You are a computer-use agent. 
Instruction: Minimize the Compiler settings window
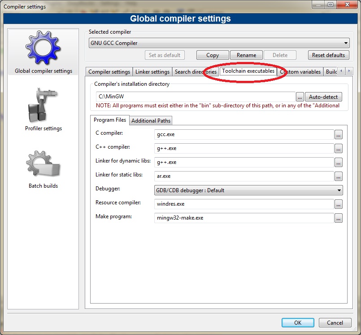[x=318, y=4]
